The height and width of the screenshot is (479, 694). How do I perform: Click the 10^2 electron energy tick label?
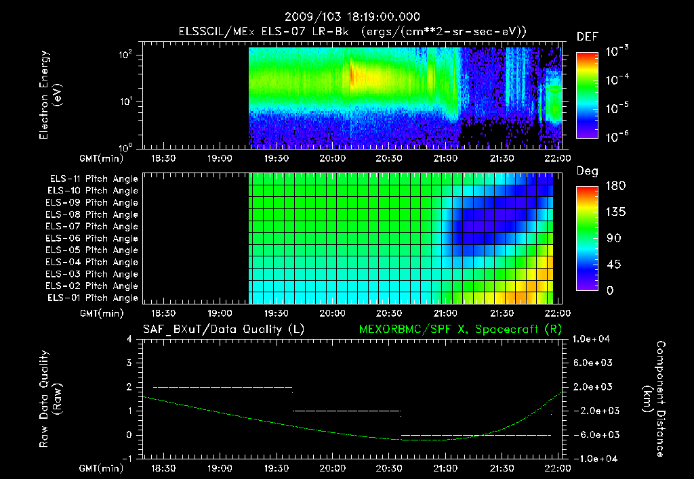click(125, 55)
